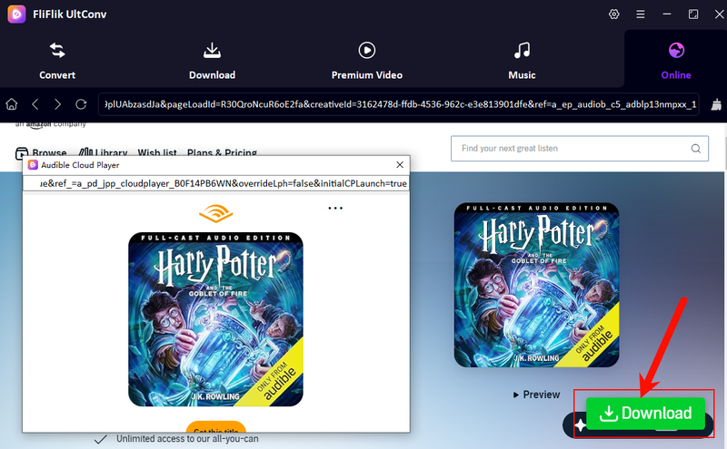Go to the Music tab
The height and width of the screenshot is (449, 727).
pyautogui.click(x=522, y=62)
